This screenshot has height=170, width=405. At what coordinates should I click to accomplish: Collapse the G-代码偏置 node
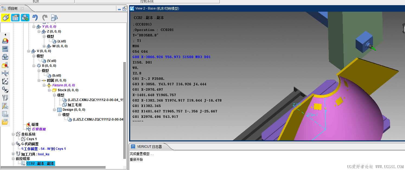tap(13, 144)
